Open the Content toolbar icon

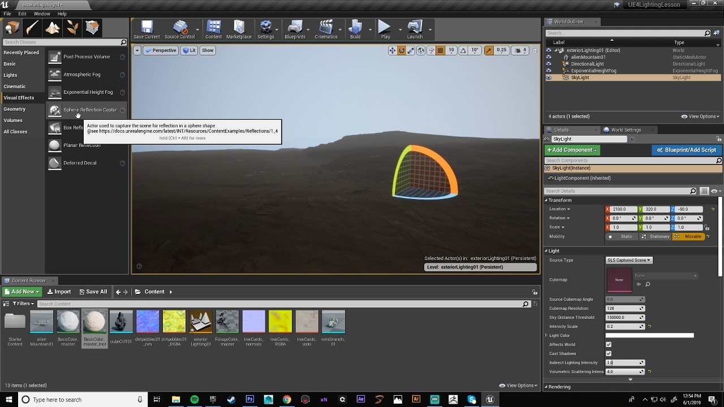(x=213, y=30)
